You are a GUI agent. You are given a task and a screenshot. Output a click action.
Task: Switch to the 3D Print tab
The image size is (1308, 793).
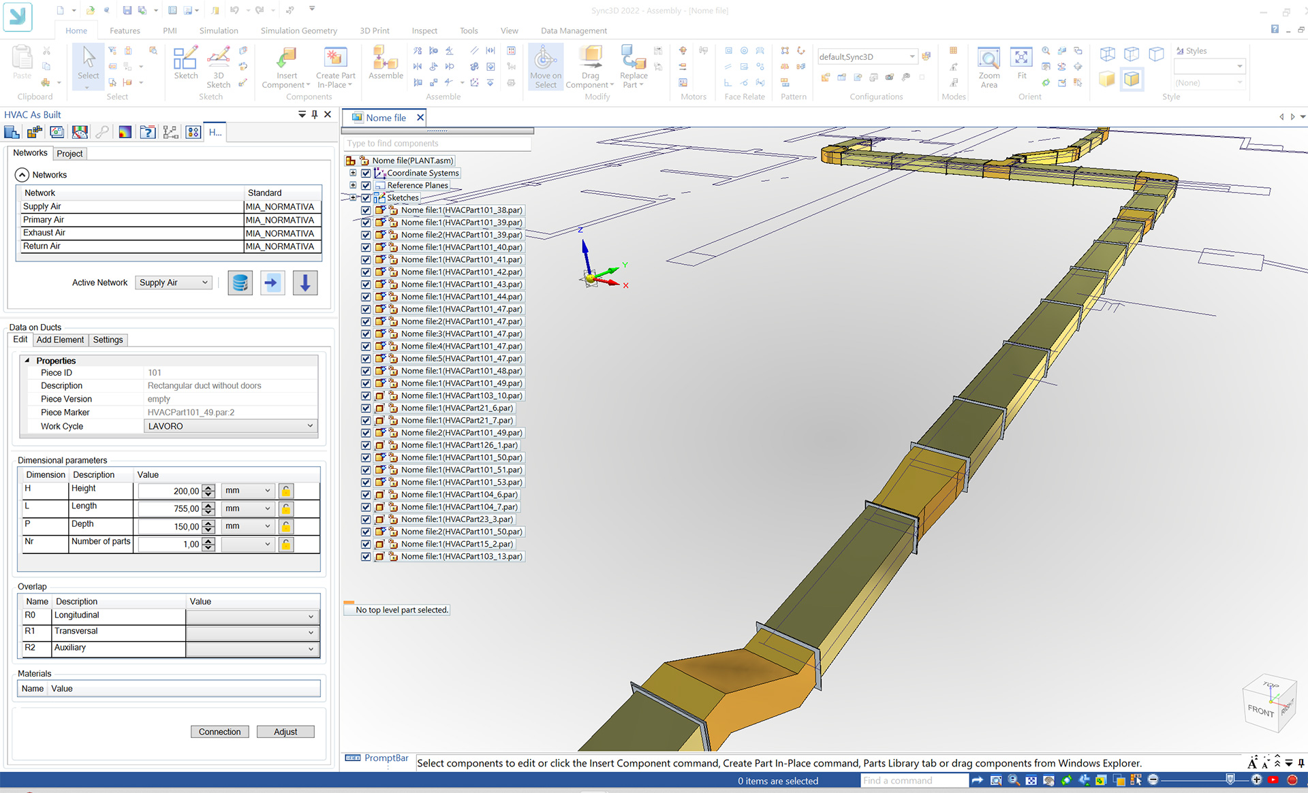click(x=375, y=31)
